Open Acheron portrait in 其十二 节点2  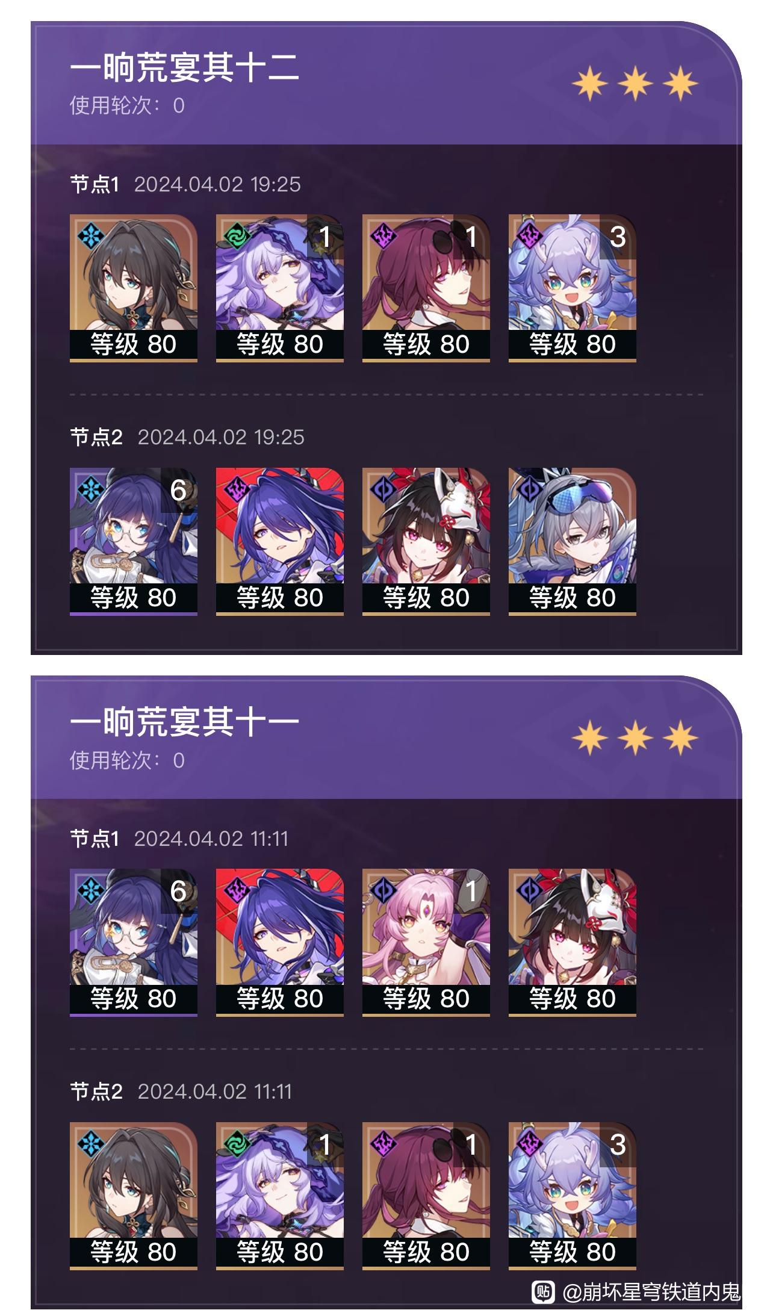coord(280,541)
